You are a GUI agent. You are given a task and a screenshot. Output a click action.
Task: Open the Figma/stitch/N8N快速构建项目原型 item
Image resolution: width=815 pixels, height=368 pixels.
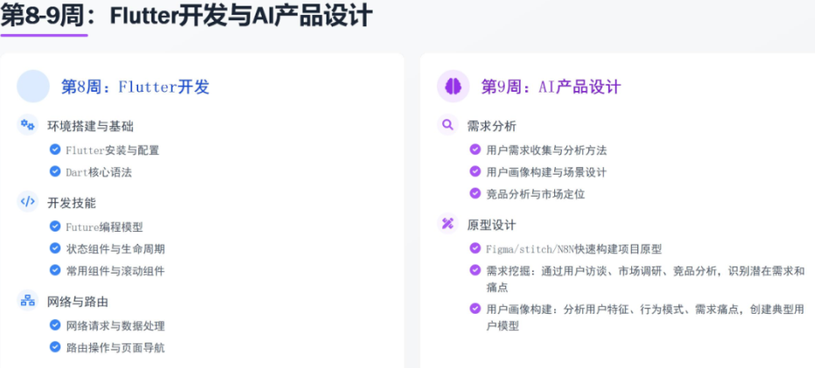[573, 248]
